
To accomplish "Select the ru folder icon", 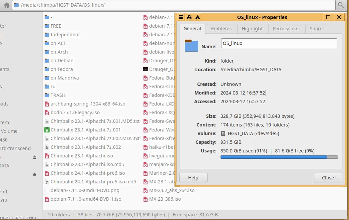I will point(47,87).
